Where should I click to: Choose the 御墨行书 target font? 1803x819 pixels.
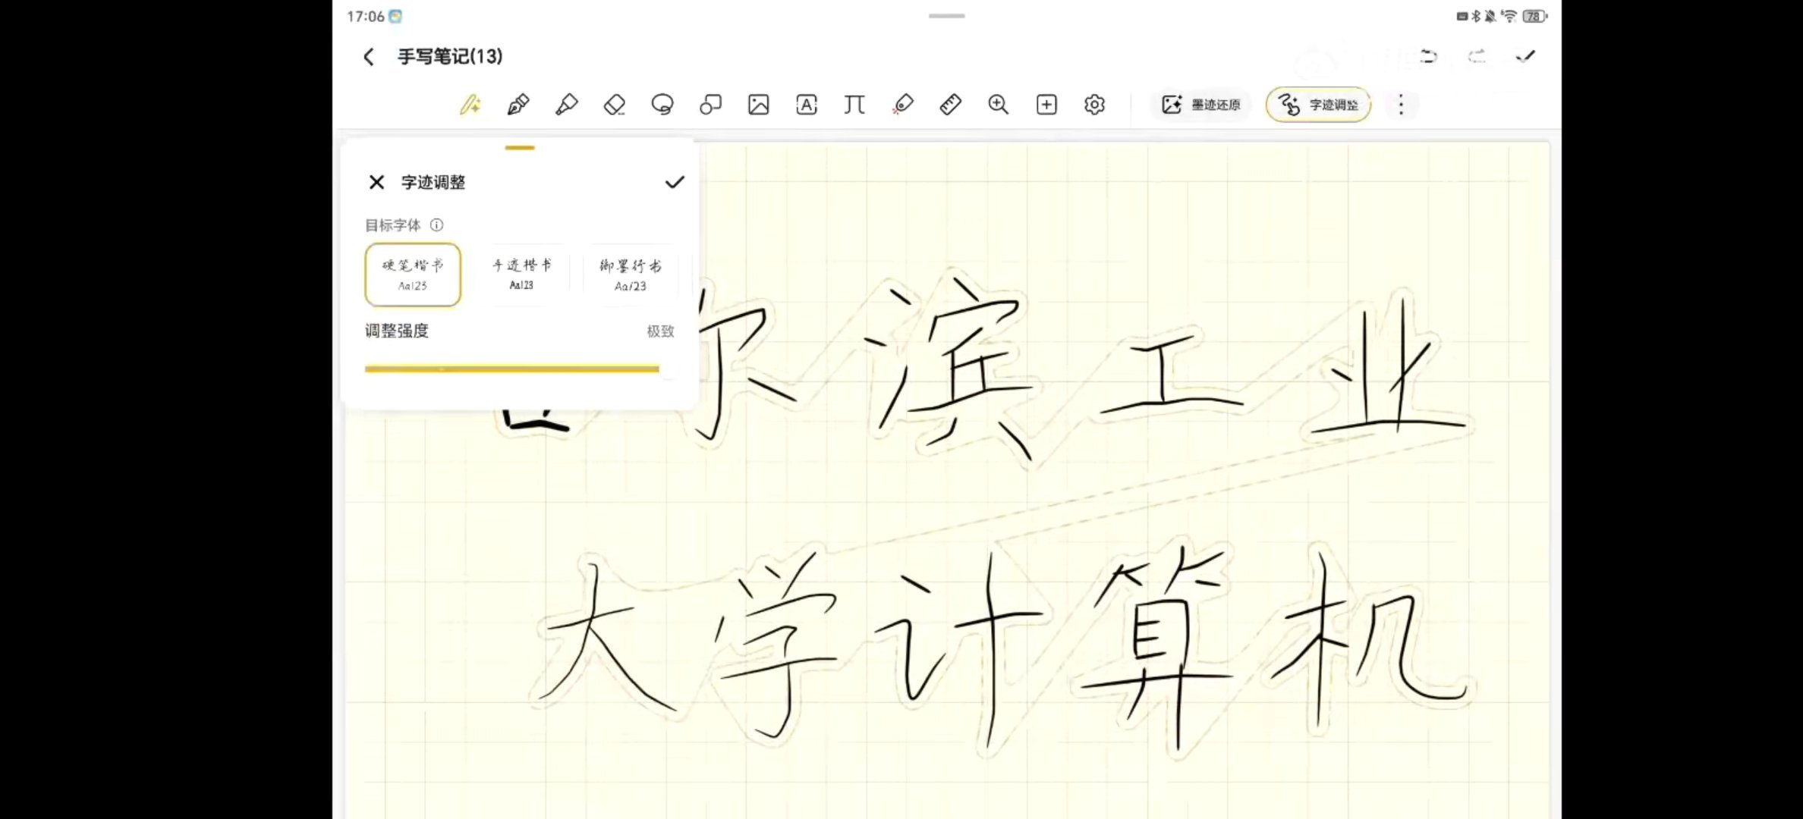[x=630, y=275]
